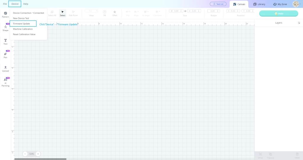Activate the Pen drawing tool
The height and width of the screenshot is (160, 303).
pos(5,55)
